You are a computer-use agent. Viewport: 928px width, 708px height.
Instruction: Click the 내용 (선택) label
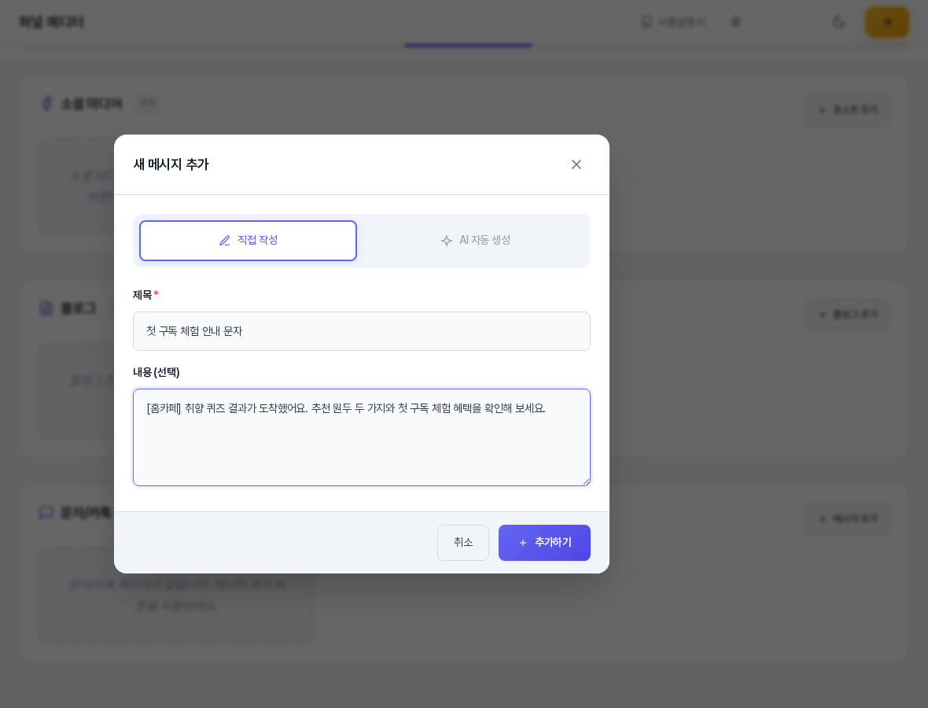pyautogui.click(x=157, y=372)
